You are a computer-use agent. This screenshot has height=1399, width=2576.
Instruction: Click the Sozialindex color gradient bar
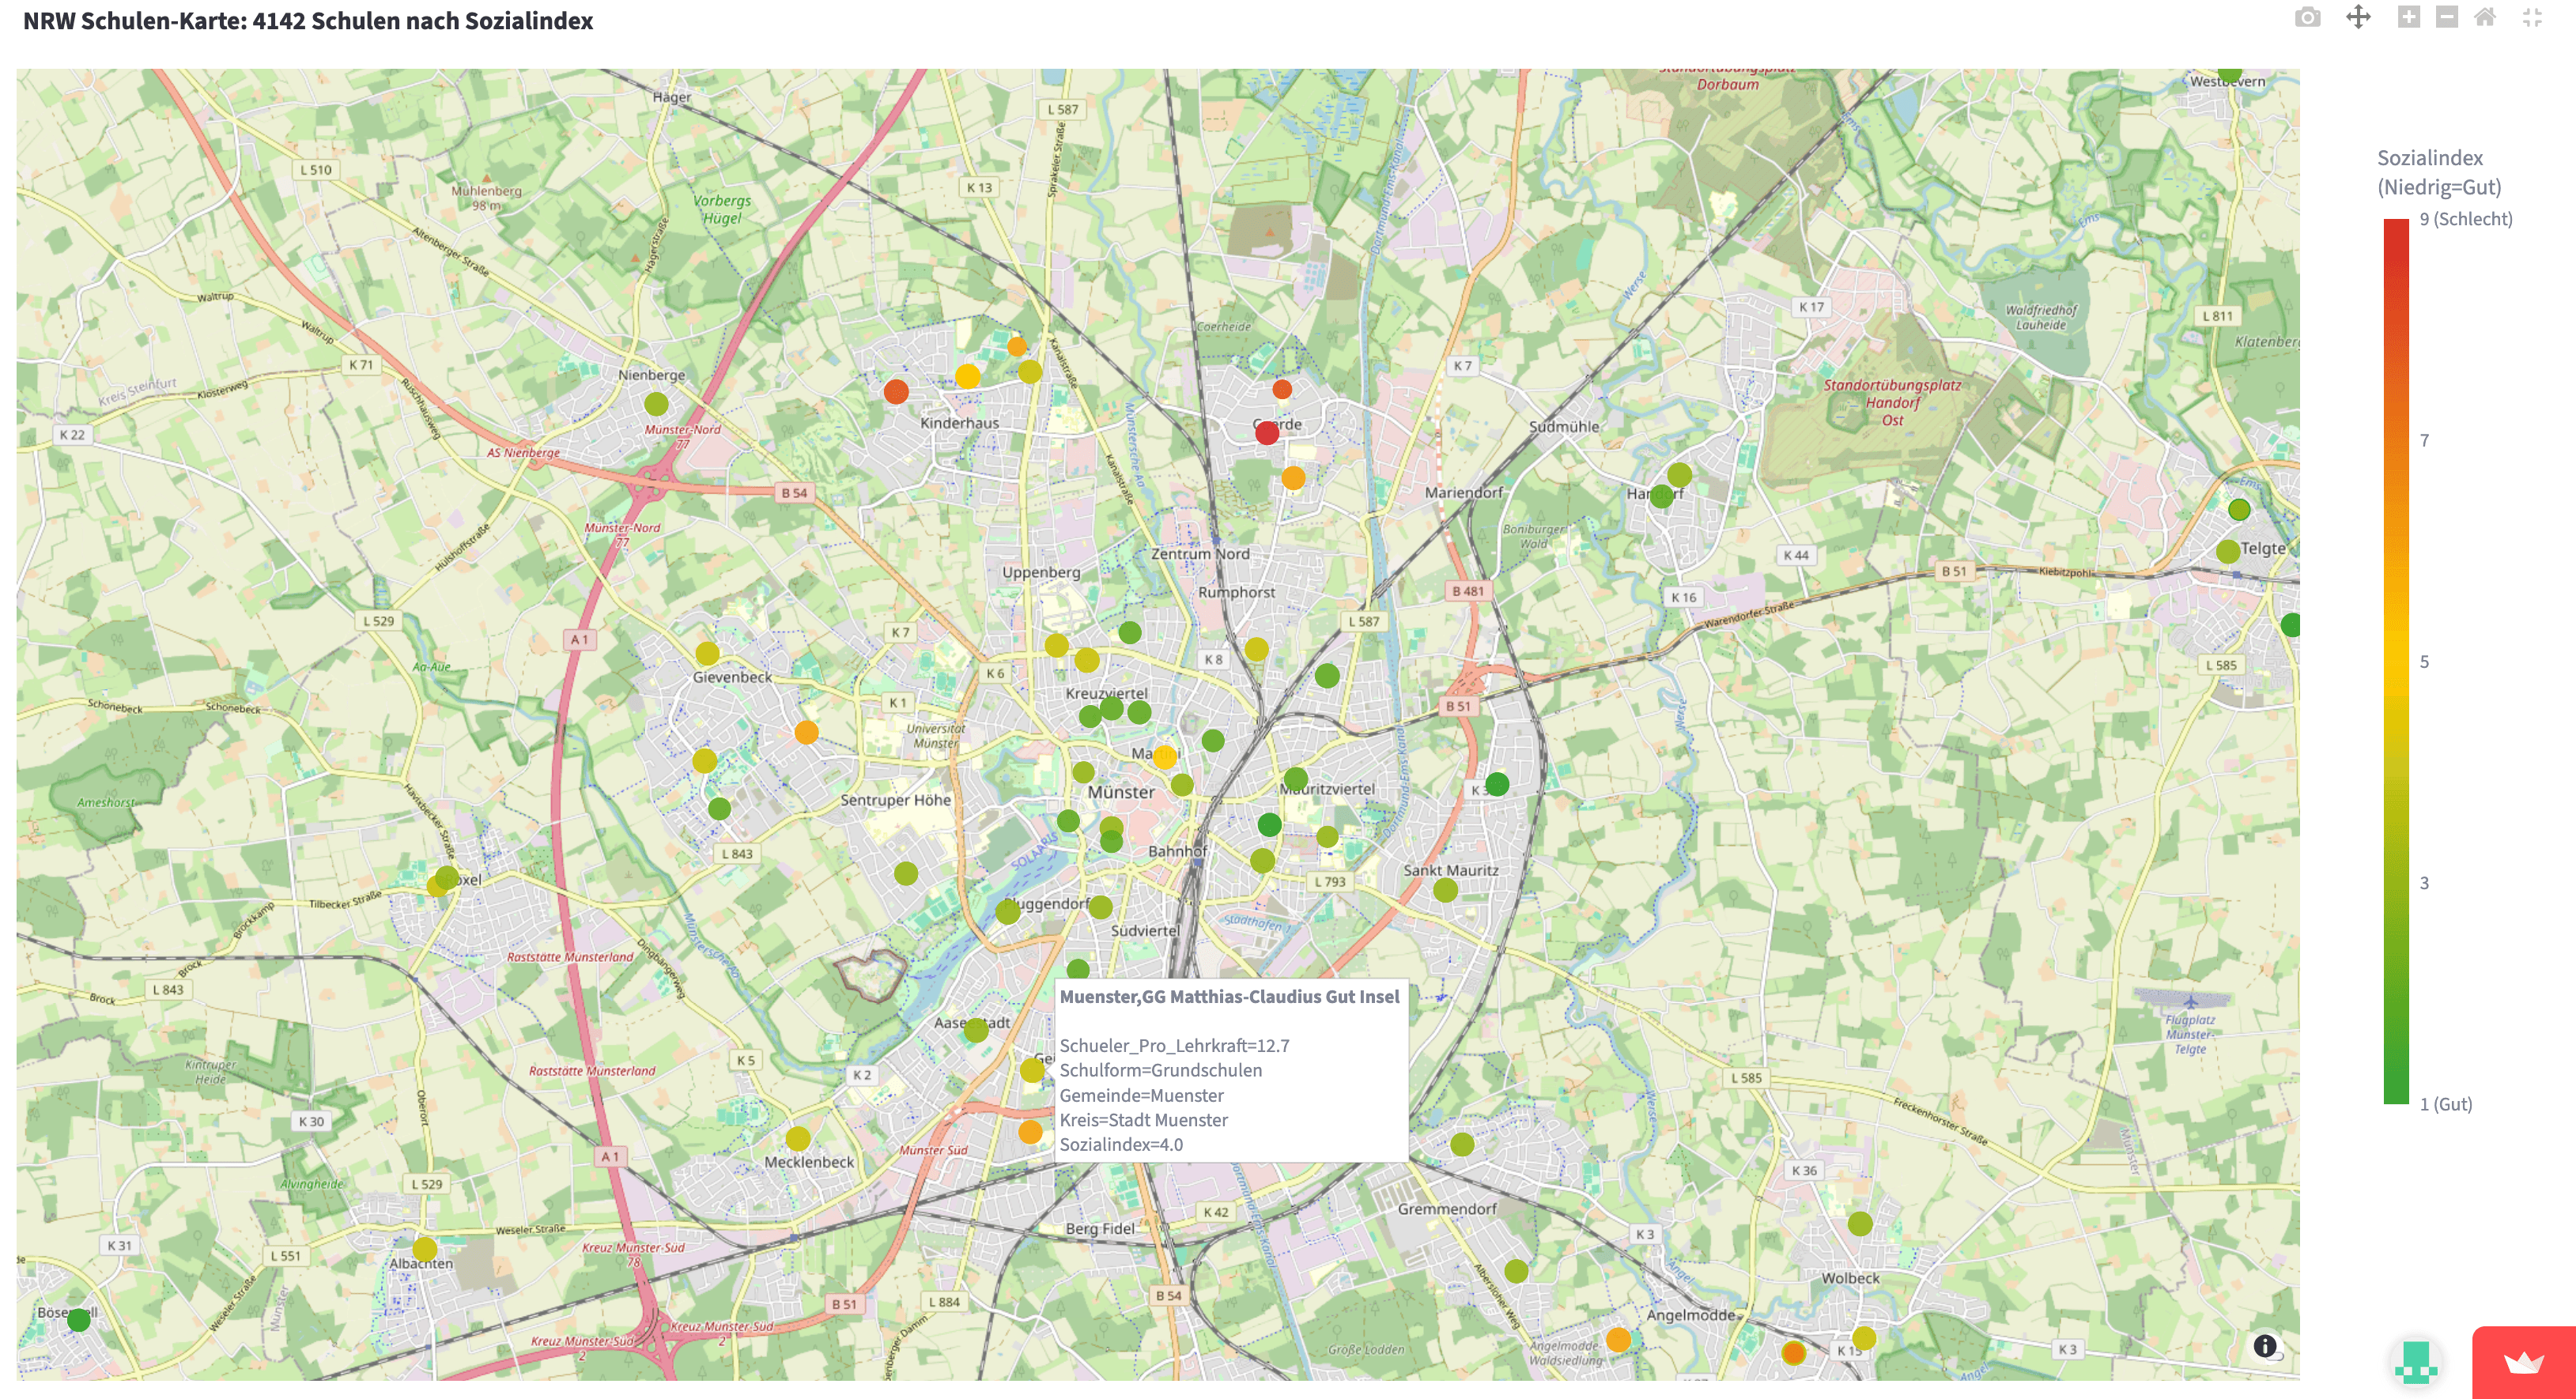(x=2396, y=660)
